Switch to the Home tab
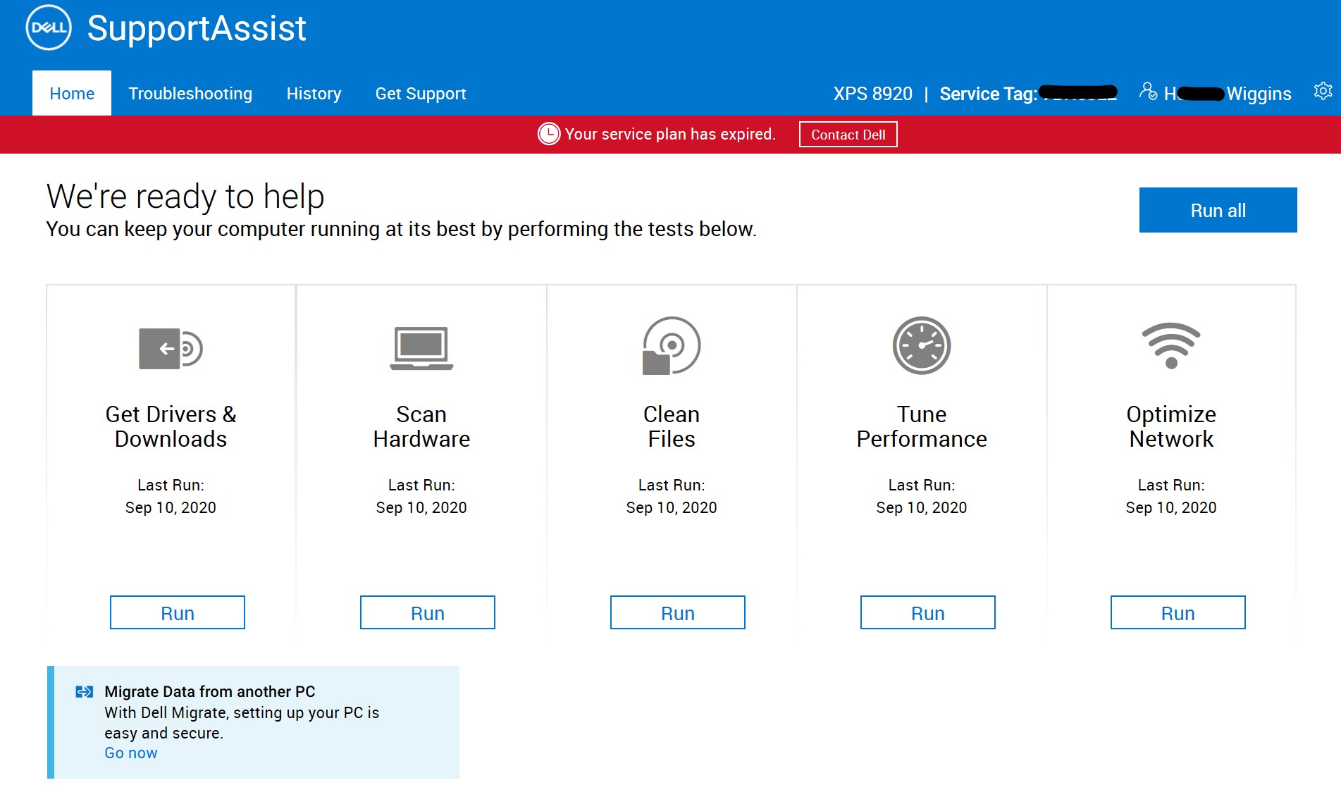 point(72,93)
